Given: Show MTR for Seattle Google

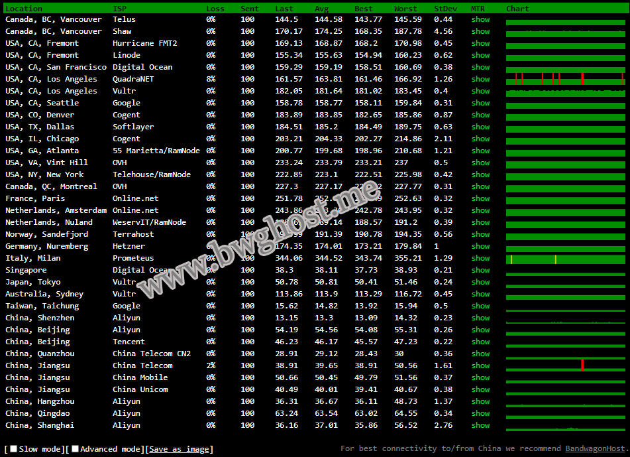Looking at the screenshot, I should (480, 103).
